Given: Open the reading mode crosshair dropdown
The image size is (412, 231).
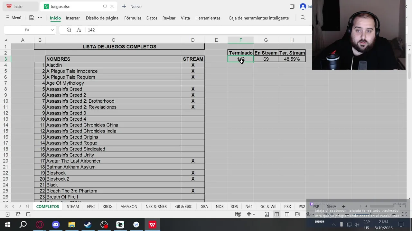Looking at the screenshot, I should (x=251, y=214).
